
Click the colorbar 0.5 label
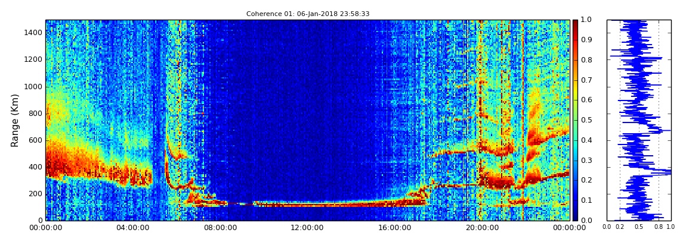click(x=585, y=120)
